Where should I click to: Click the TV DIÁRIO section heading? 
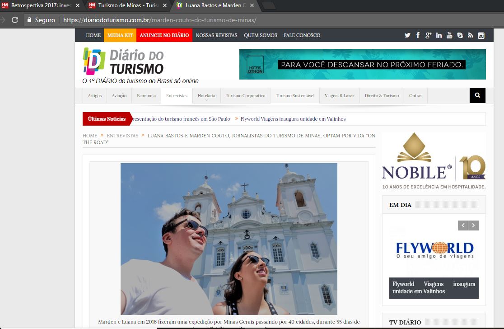[405, 322]
